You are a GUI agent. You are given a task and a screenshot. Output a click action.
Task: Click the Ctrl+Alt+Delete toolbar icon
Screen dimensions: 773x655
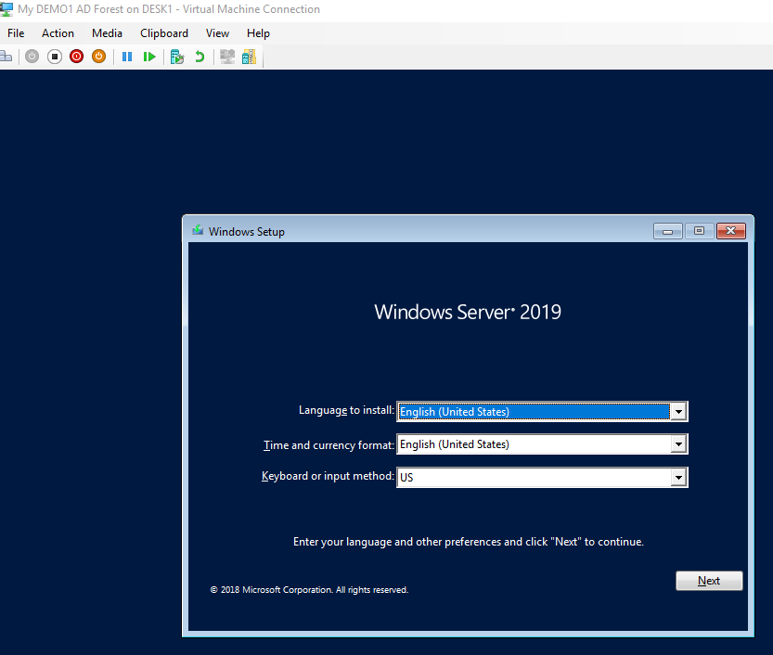(5, 57)
